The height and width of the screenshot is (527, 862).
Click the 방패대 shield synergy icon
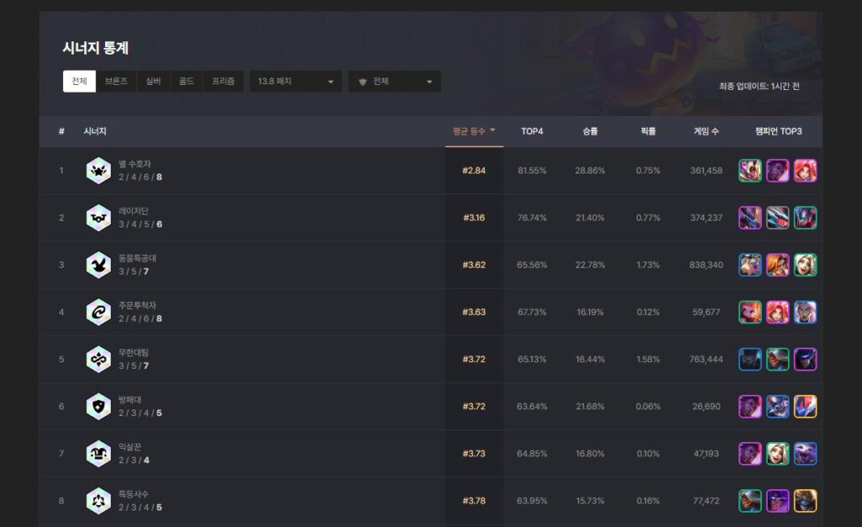pyautogui.click(x=98, y=407)
